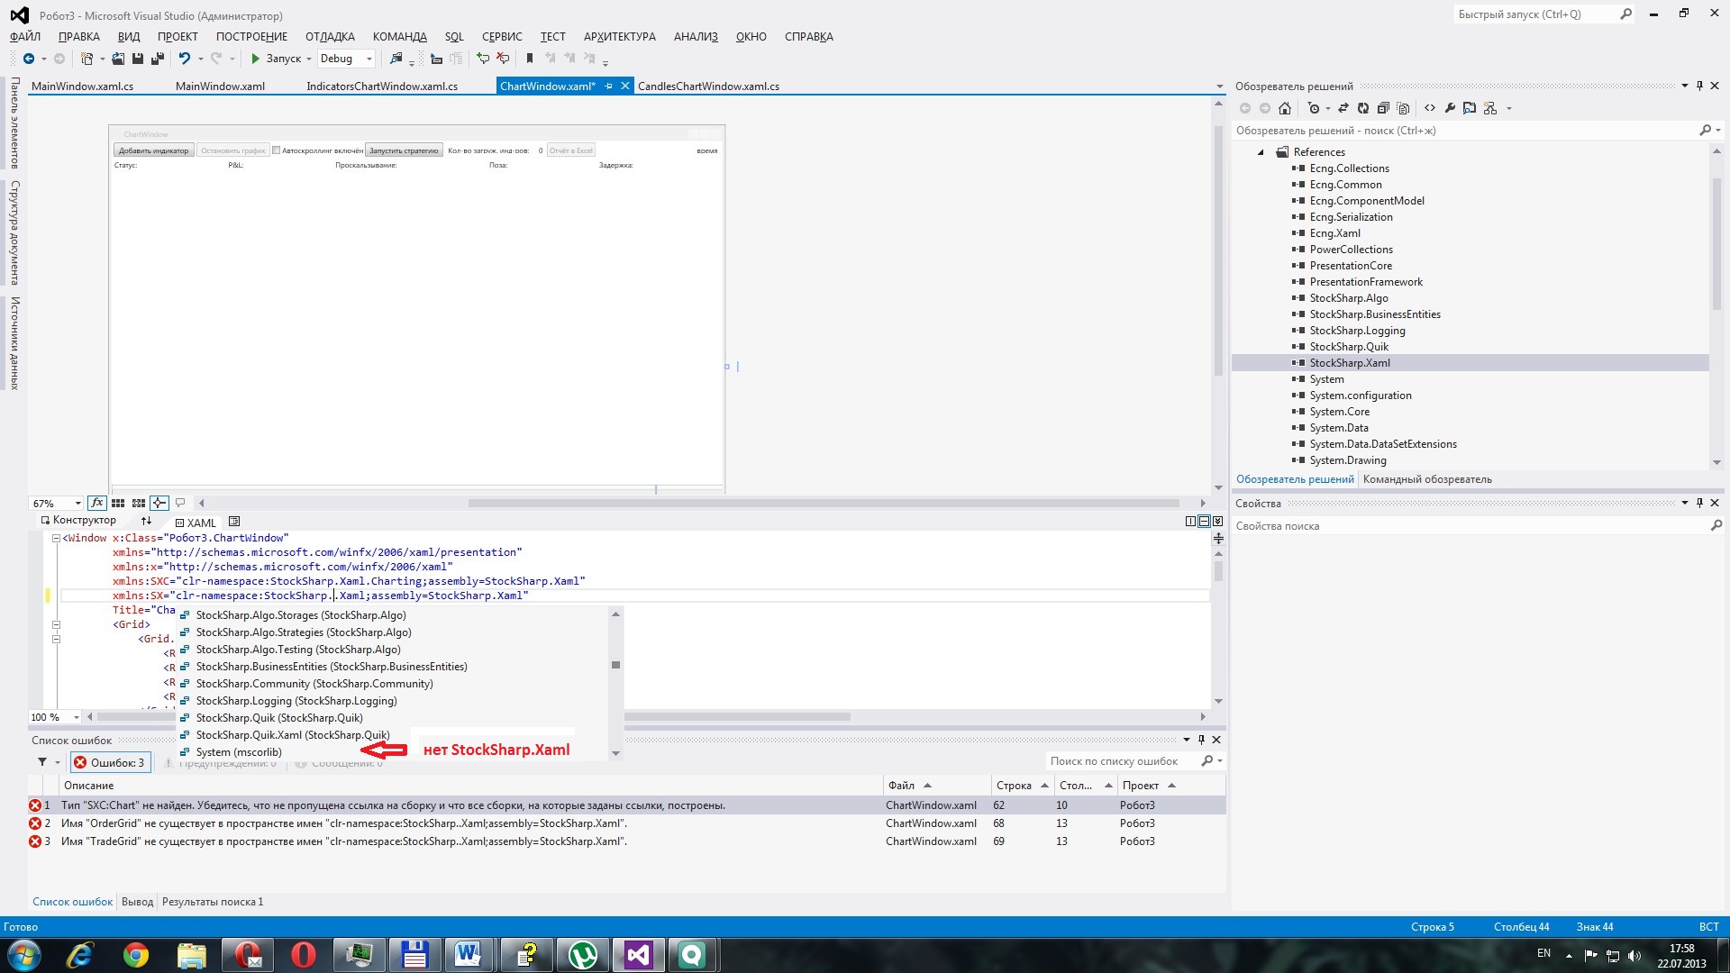Viewport: 1730px width, 973px height.
Task: Sort the error list by Строка column
Action: 1021,786
